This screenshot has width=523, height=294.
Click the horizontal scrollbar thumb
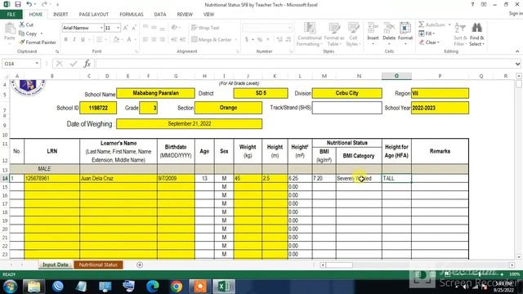pyautogui.click(x=339, y=265)
